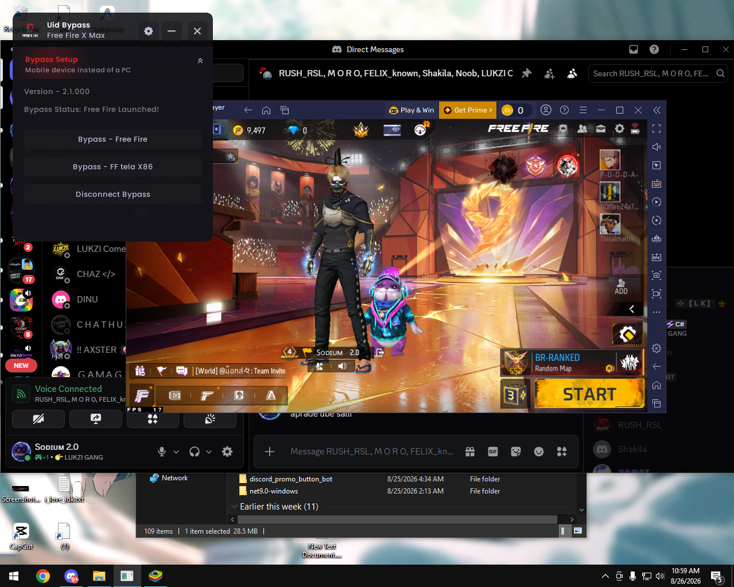Share your screen in Discord voice
This screenshot has width=734, height=587.
tap(96, 419)
